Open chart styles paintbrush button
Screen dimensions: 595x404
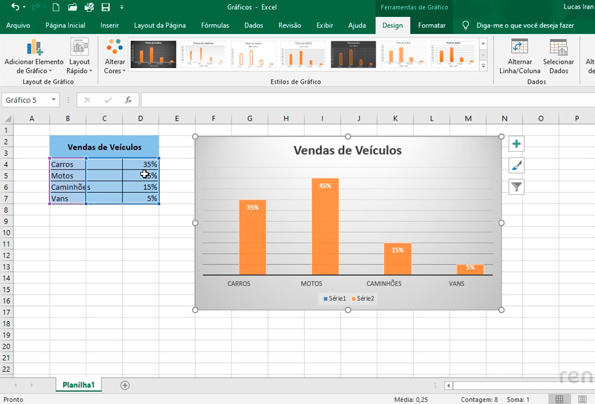pyautogui.click(x=516, y=165)
